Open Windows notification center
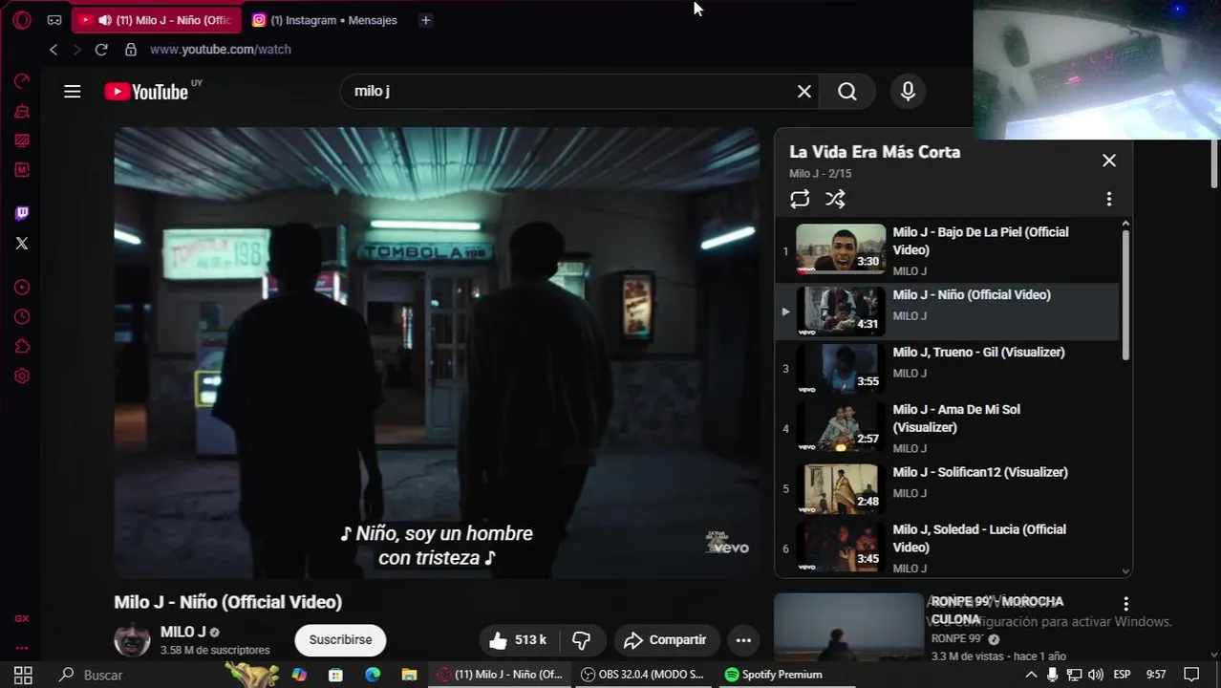The width and height of the screenshot is (1221, 688). click(1191, 675)
